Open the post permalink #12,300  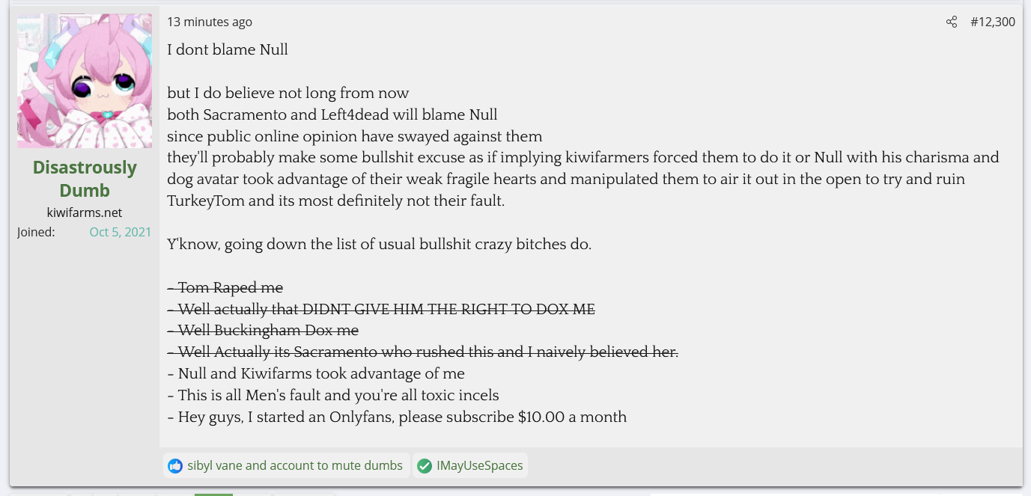point(992,22)
